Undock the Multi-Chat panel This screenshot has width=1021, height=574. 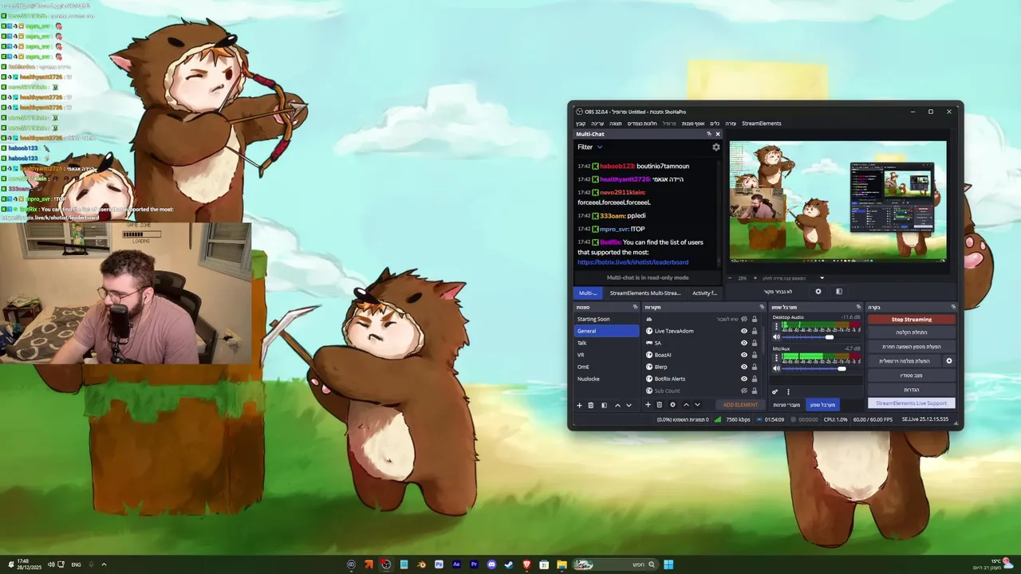point(709,134)
